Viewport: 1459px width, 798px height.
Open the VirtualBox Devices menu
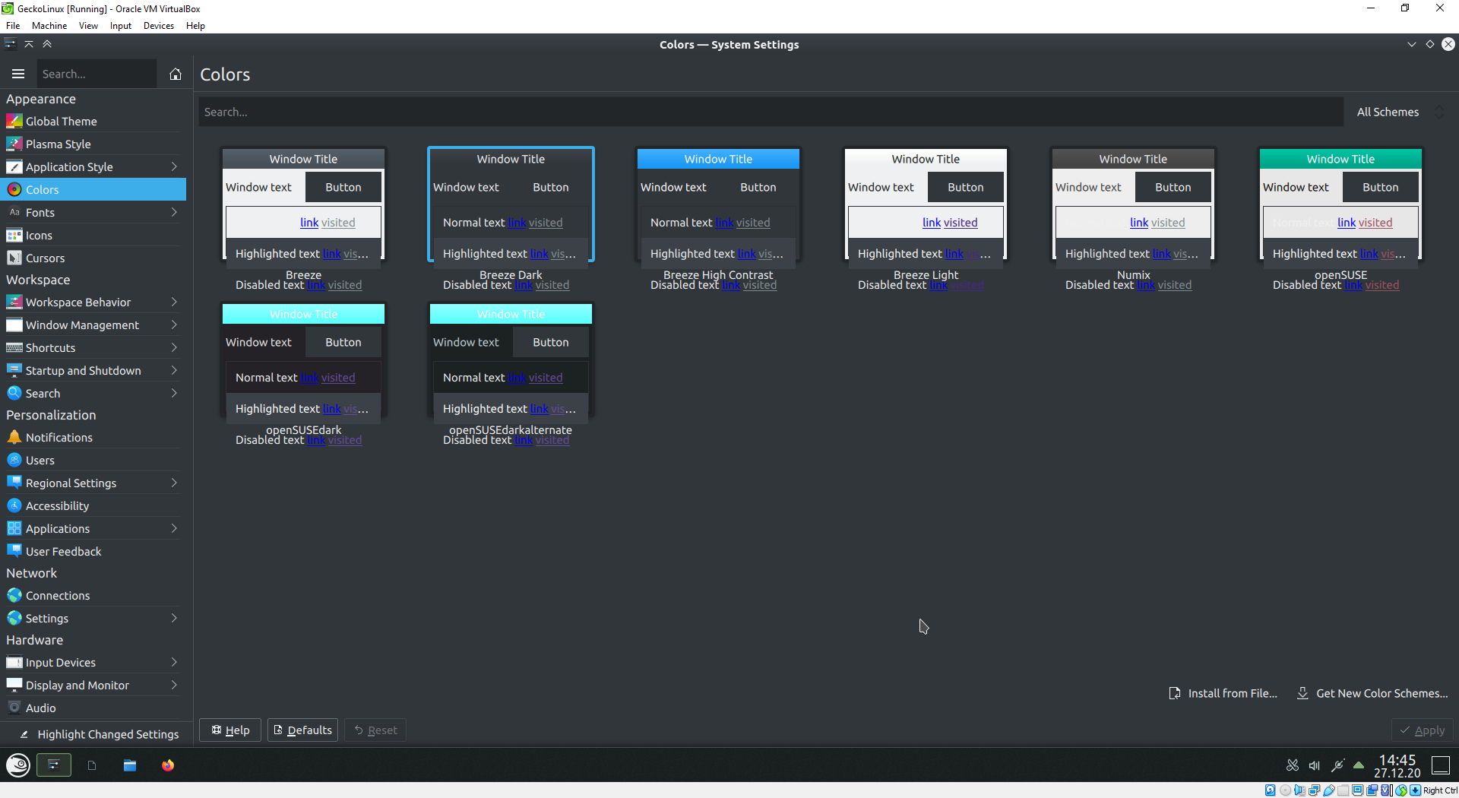click(159, 26)
